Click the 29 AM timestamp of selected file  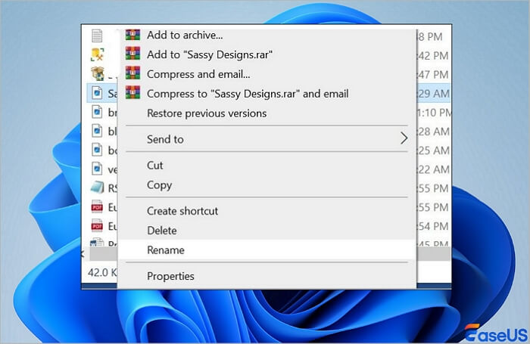pyautogui.click(x=434, y=94)
